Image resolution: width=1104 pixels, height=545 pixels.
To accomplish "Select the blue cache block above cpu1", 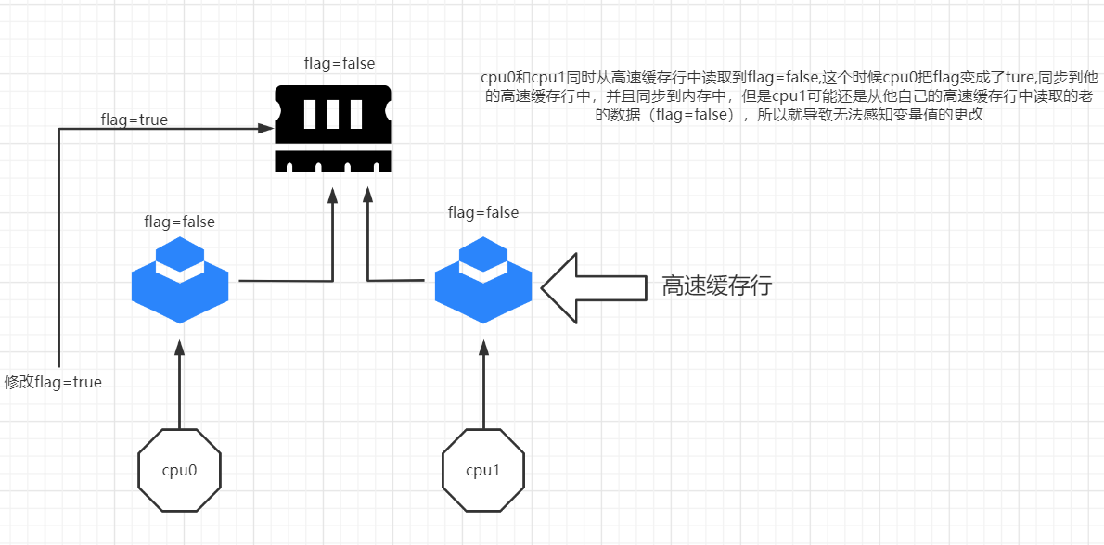I will click(x=483, y=280).
